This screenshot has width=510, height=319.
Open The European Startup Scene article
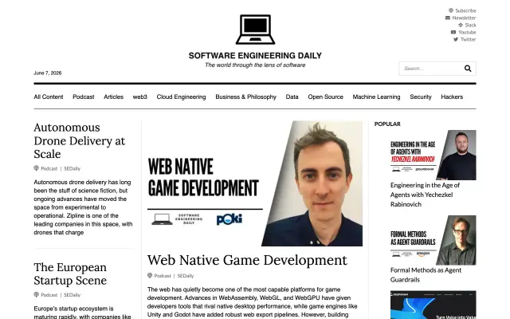tap(70, 274)
